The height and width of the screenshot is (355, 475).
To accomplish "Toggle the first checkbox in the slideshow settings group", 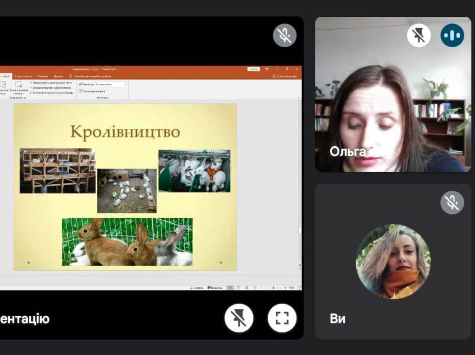I will coord(31,82).
